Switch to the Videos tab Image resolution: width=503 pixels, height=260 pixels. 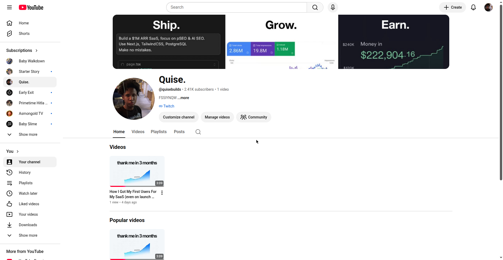pos(138,132)
